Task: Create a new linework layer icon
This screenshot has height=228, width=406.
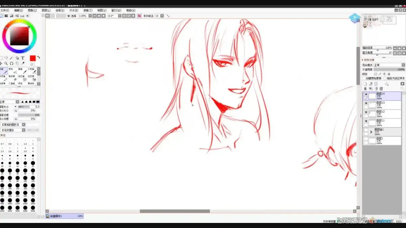Action: [370, 84]
